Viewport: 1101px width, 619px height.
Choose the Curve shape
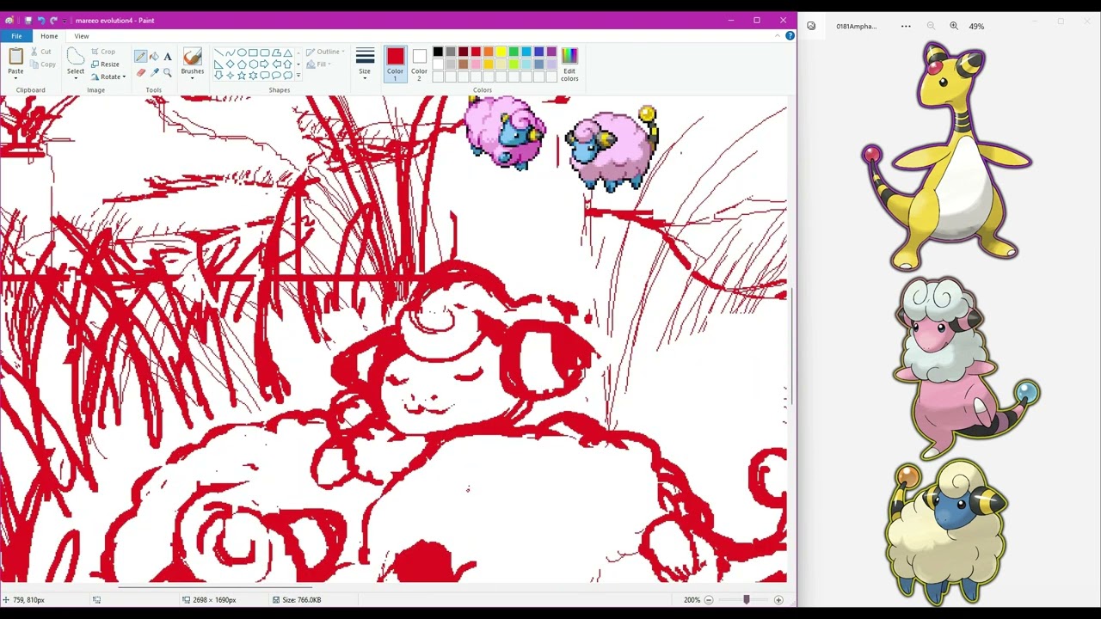pos(231,52)
